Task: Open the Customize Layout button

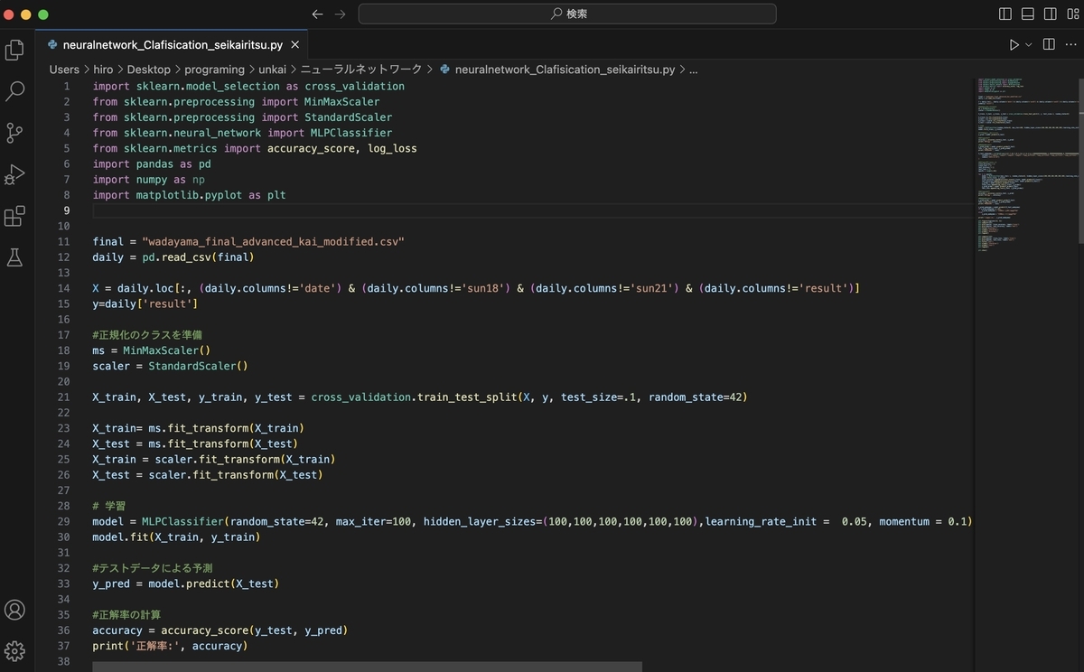Action: [1073, 14]
